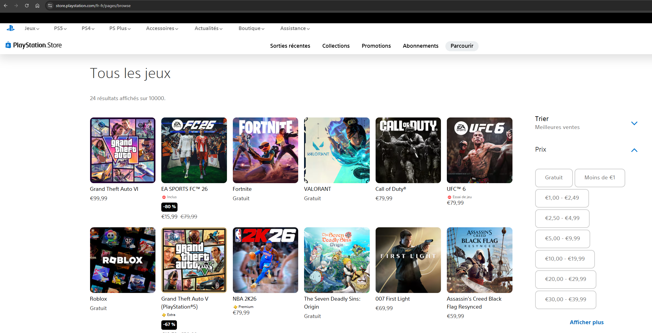Open VALORANT cover thumbnail
Screen dimensions: 652x333
337,150
